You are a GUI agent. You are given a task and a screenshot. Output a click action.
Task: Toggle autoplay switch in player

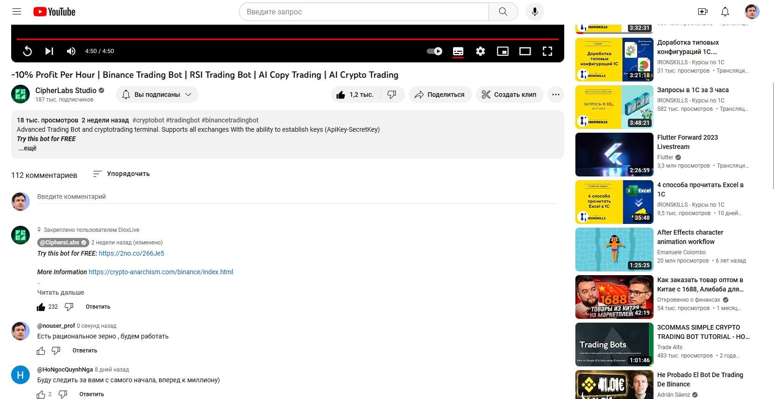[434, 51]
